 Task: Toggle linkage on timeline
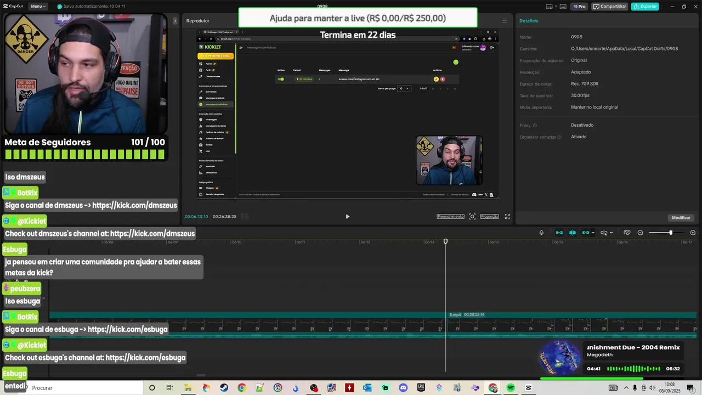[585, 233]
